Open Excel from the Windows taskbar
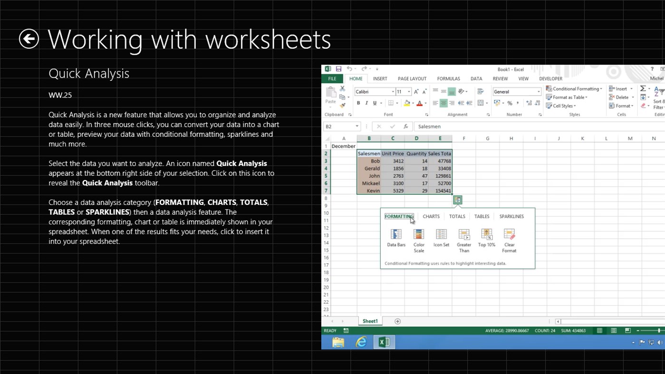 point(384,342)
